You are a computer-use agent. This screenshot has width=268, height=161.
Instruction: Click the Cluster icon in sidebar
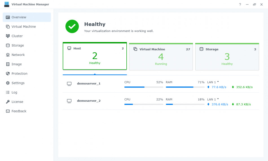[8, 36]
